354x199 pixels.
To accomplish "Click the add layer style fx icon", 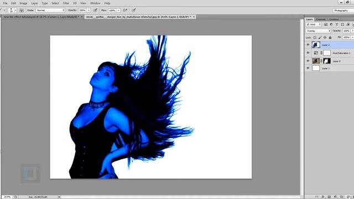I will pyautogui.click(x=323, y=197).
